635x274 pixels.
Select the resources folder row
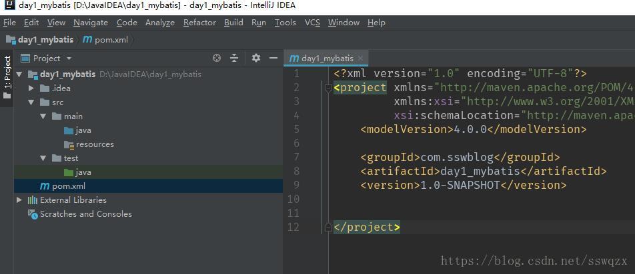(148, 144)
